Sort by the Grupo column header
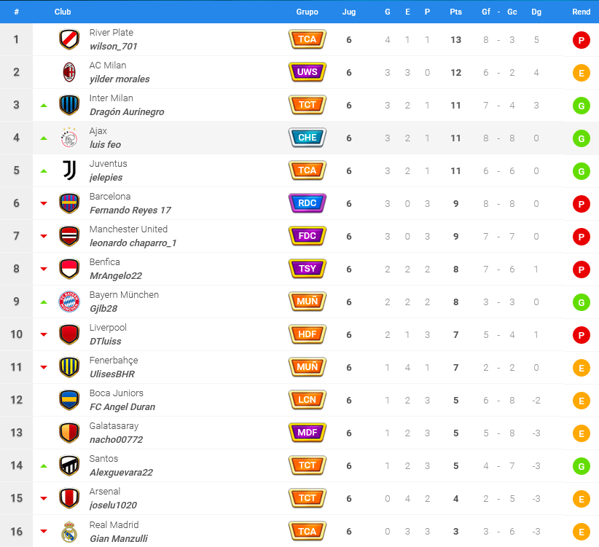The width and height of the screenshot is (599, 547). point(307,12)
